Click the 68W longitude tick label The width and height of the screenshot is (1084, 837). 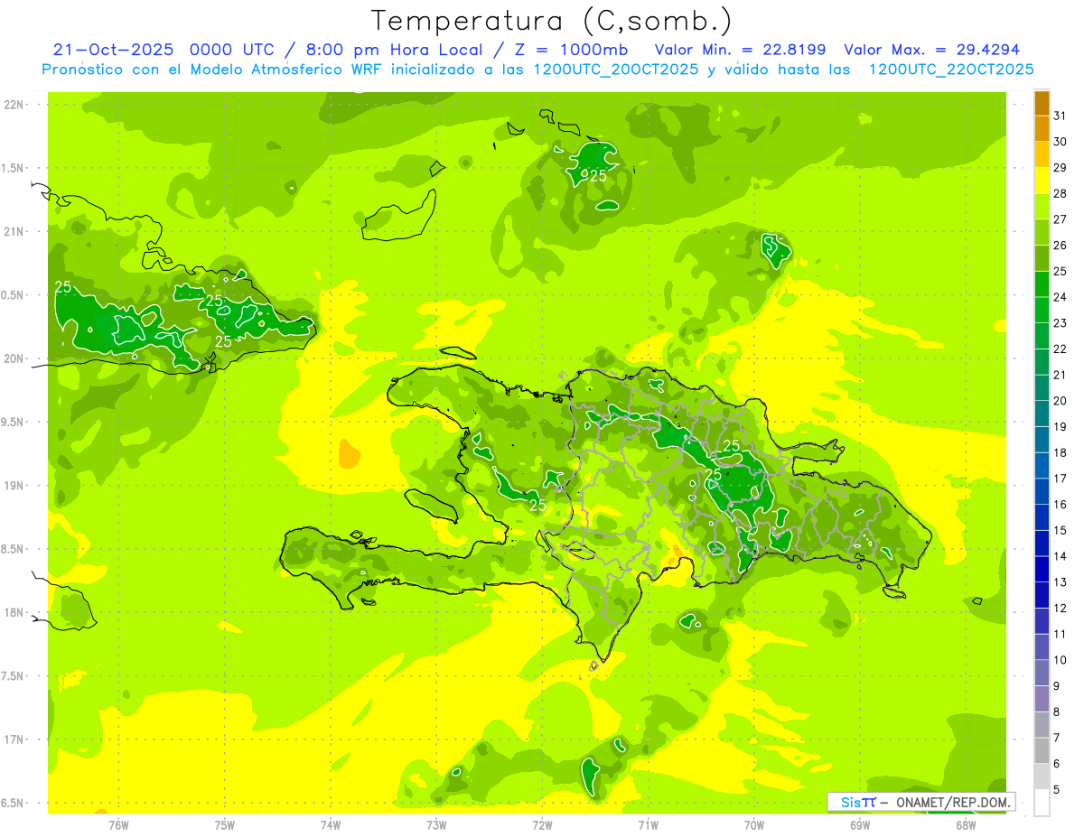[x=966, y=825]
